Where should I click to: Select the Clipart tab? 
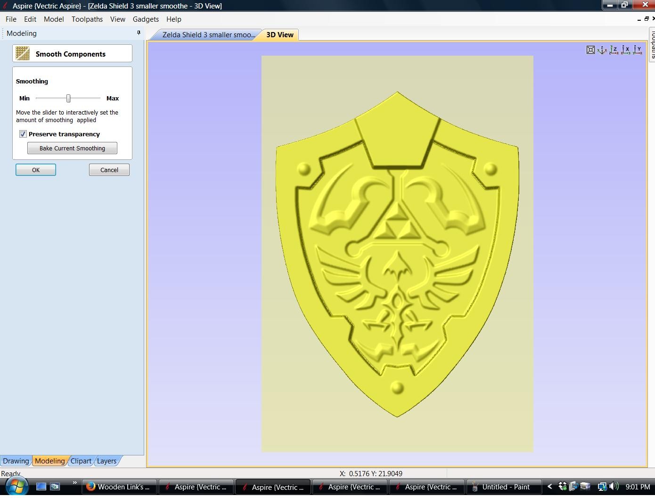click(x=81, y=461)
